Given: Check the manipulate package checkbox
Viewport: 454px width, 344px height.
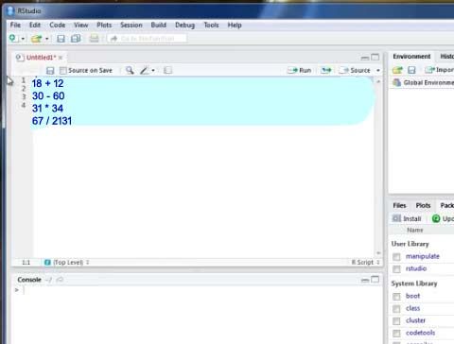Looking at the screenshot, I should tap(396, 257).
